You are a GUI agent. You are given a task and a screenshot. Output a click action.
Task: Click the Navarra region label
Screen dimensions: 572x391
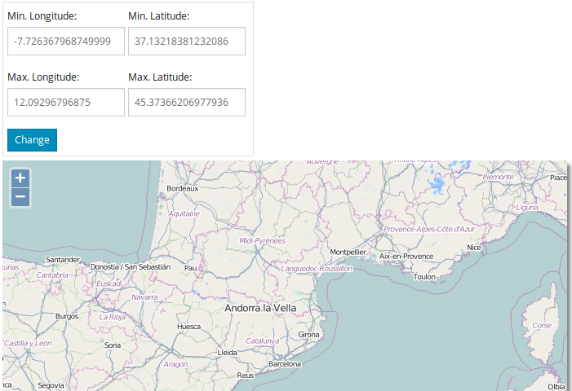coord(144,297)
